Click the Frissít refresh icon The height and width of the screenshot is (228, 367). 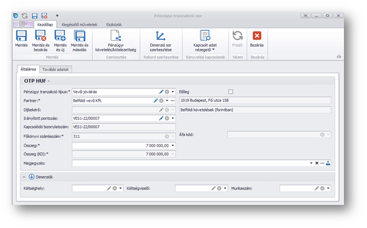(x=237, y=36)
